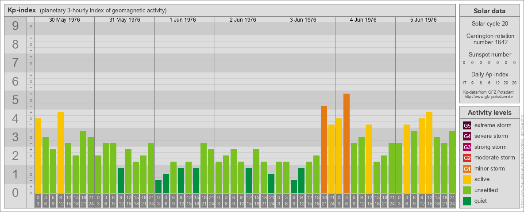Click the yellow bar on 30 May 9-12h
524x212 pixels.
pyautogui.click(x=61, y=153)
